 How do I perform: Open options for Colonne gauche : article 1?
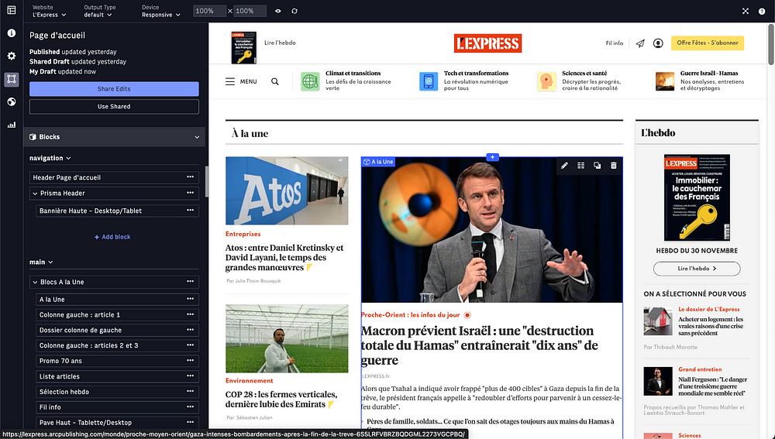[x=191, y=314]
